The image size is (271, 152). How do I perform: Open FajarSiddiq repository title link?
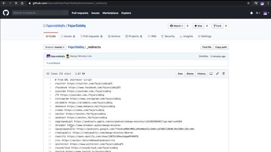click(77, 26)
